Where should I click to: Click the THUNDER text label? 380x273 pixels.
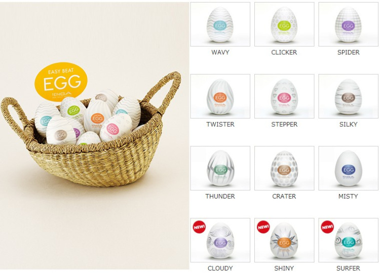pos(220,196)
